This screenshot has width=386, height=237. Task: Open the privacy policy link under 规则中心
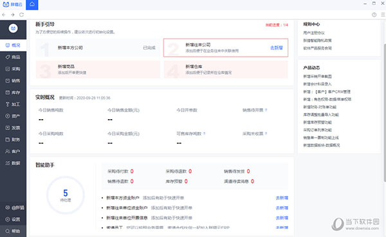[x=317, y=41]
